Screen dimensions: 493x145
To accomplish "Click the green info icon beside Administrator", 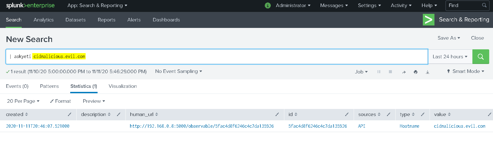I will pos(268,5).
